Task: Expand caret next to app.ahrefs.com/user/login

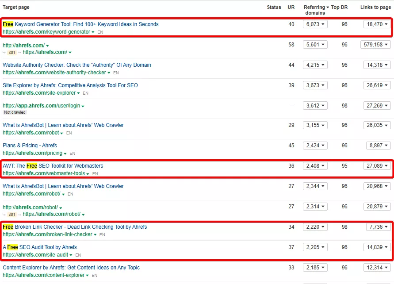Action: [x=83, y=106]
